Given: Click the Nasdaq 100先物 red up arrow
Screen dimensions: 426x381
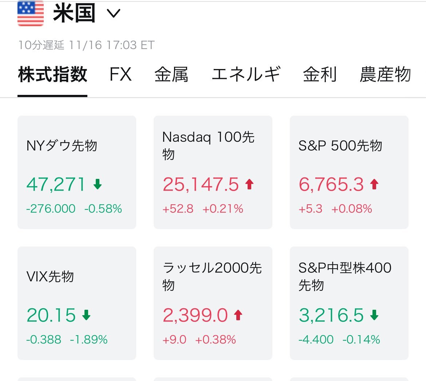Looking at the screenshot, I should 249,184.
